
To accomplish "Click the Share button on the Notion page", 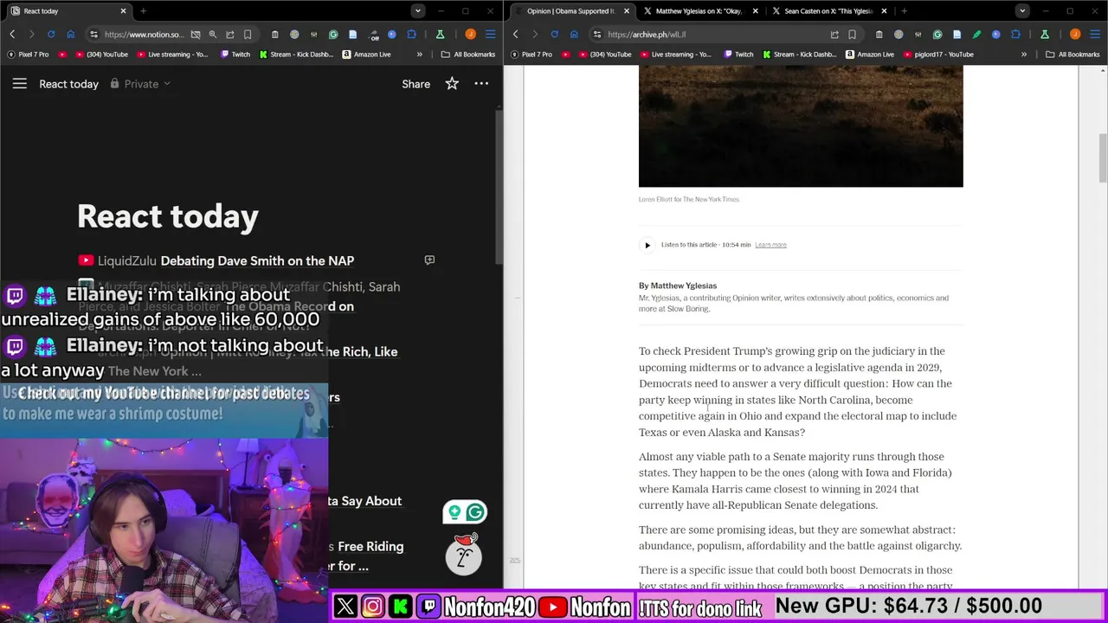I will click(415, 84).
